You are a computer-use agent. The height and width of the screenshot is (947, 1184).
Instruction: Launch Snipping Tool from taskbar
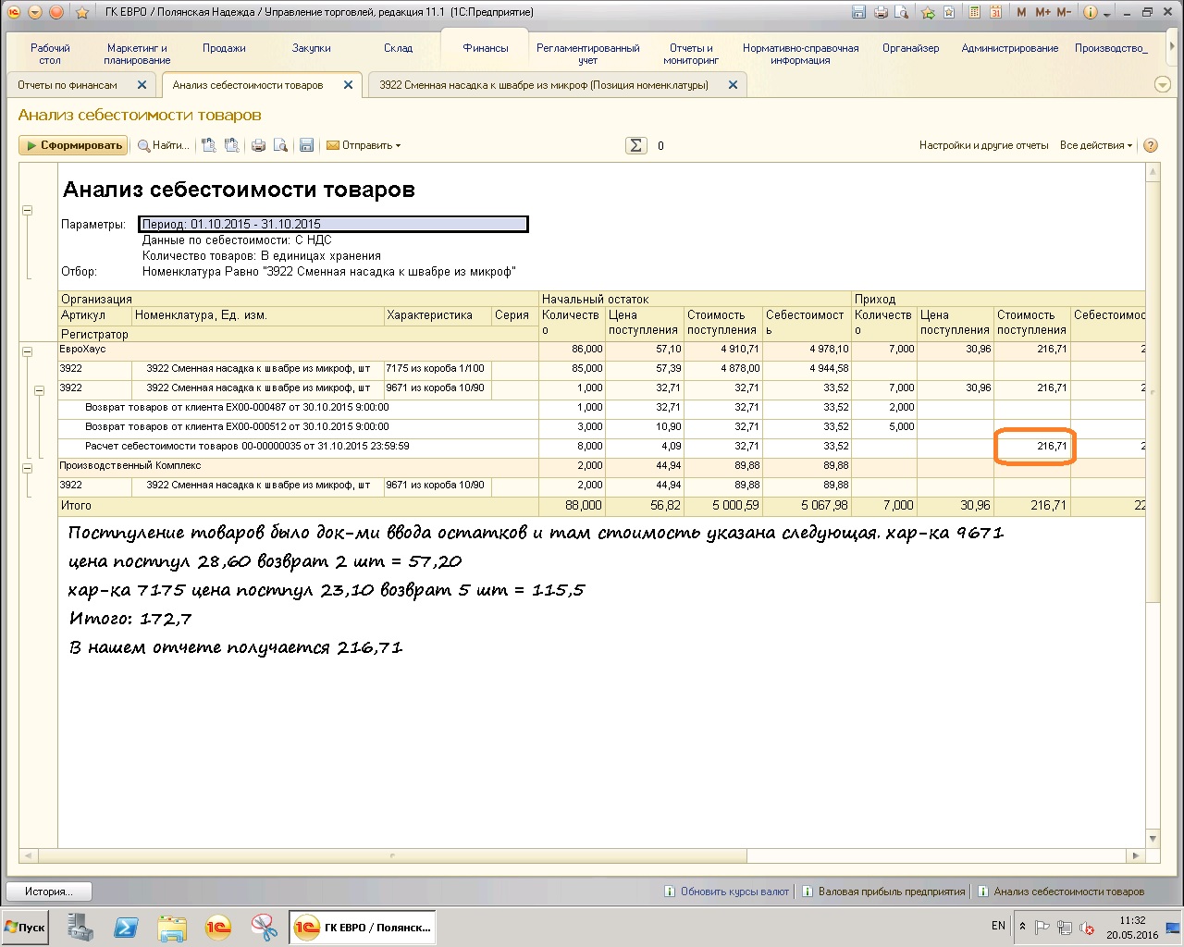(x=264, y=927)
